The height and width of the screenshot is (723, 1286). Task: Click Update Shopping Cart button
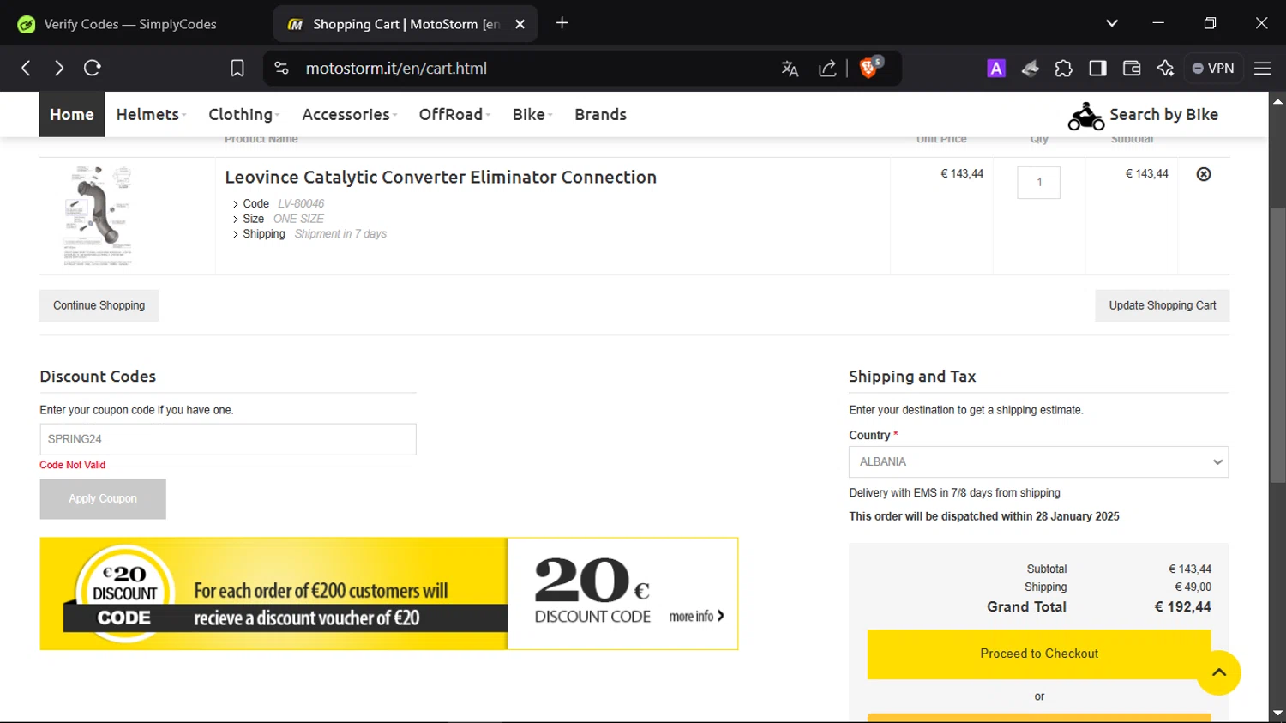(1162, 305)
